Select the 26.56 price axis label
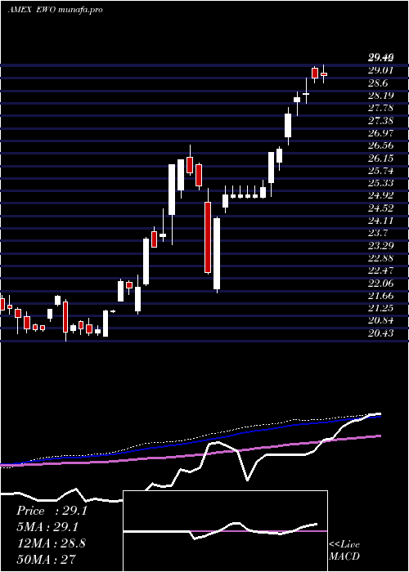The height and width of the screenshot is (572, 409). (x=380, y=145)
